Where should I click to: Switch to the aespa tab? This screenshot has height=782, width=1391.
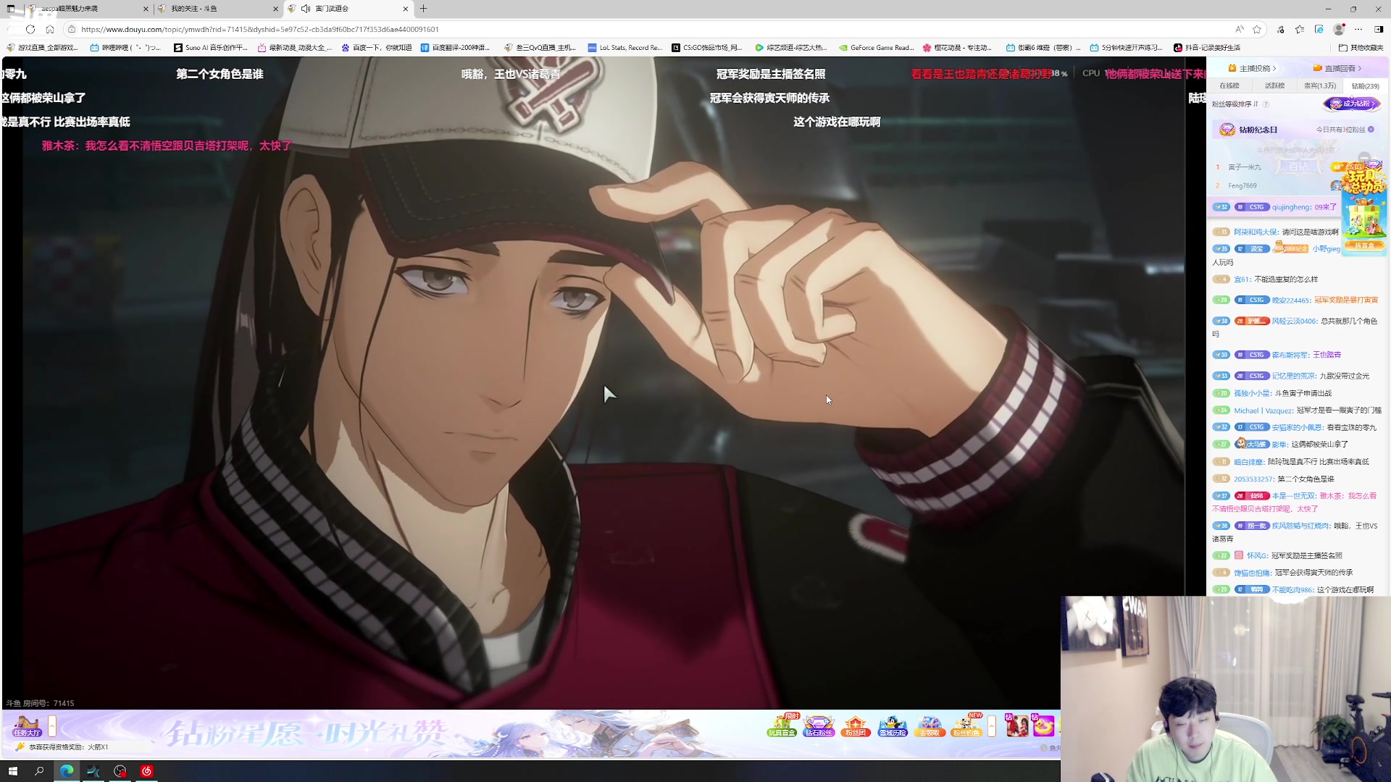87,9
